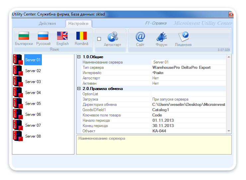Image resolution: width=246 pixels, height=180 pixels.
Task: Select Server 03 in the list
Action: pyautogui.click(x=33, y=82)
